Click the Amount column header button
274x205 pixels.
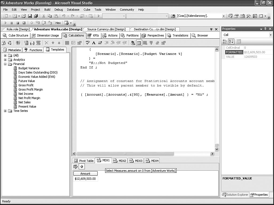tap(85, 173)
